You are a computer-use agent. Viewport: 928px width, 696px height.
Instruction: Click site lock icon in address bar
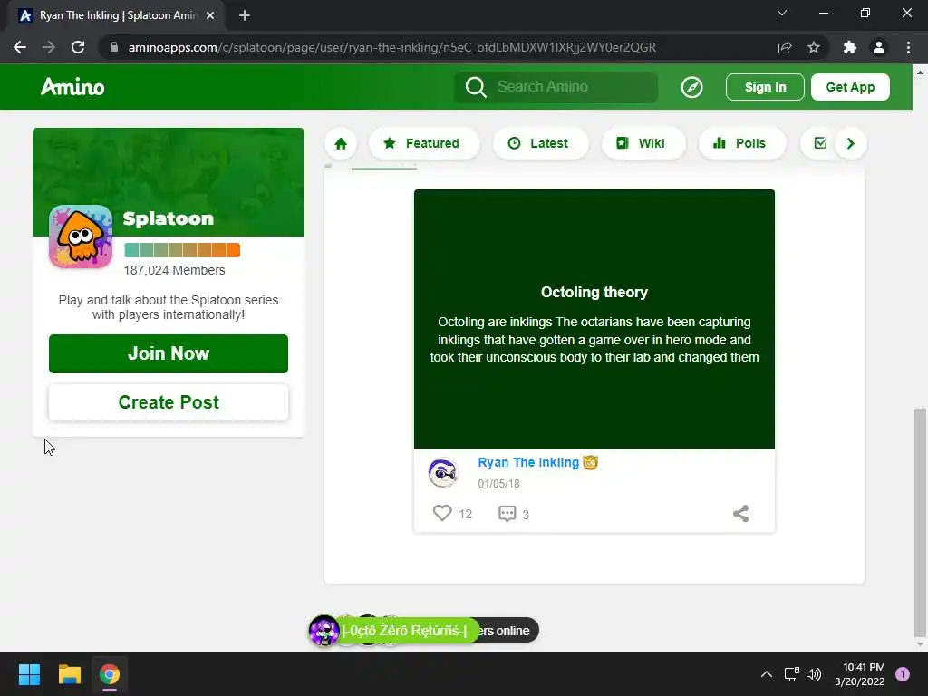(114, 47)
